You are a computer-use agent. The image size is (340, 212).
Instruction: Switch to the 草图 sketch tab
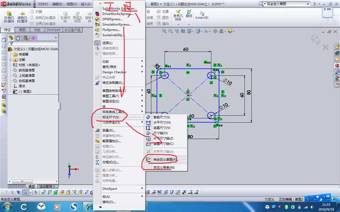pyautogui.click(x=22, y=30)
